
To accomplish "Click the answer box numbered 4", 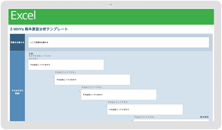I will point(145,109).
